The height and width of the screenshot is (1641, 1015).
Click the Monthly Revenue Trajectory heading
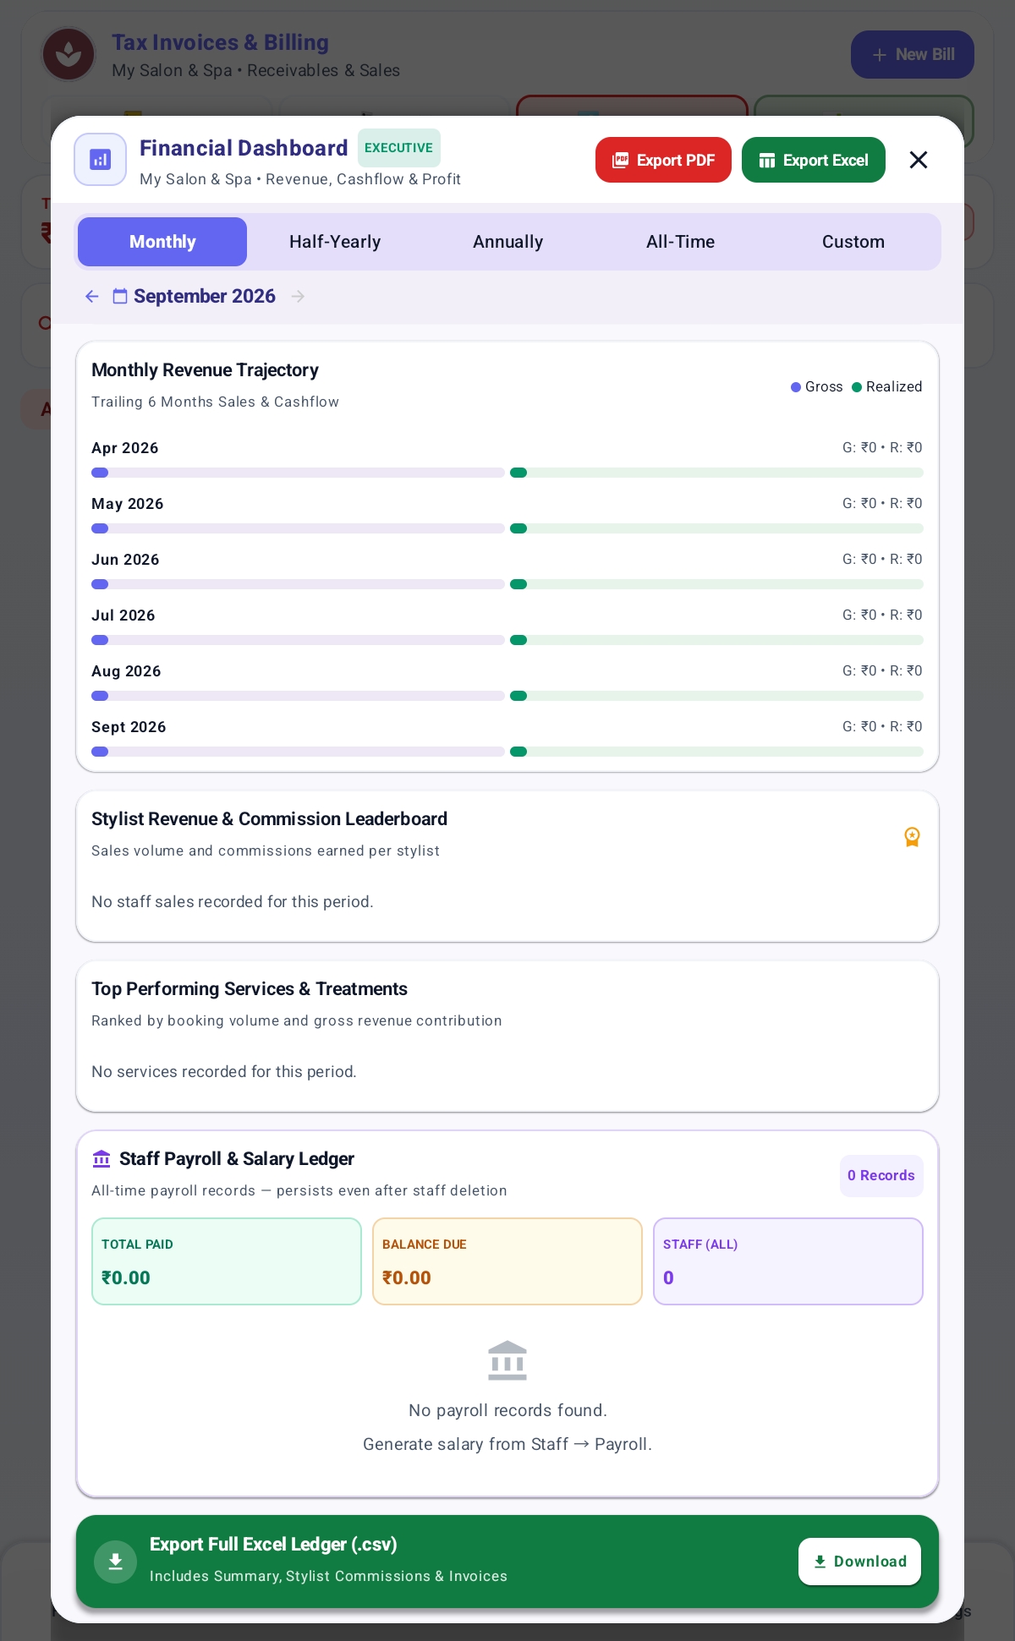pos(206,370)
